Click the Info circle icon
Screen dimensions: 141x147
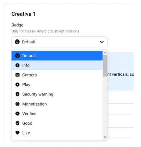pos(17,65)
